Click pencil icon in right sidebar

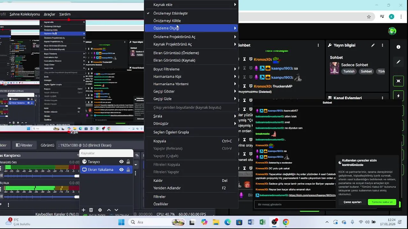(x=398, y=62)
